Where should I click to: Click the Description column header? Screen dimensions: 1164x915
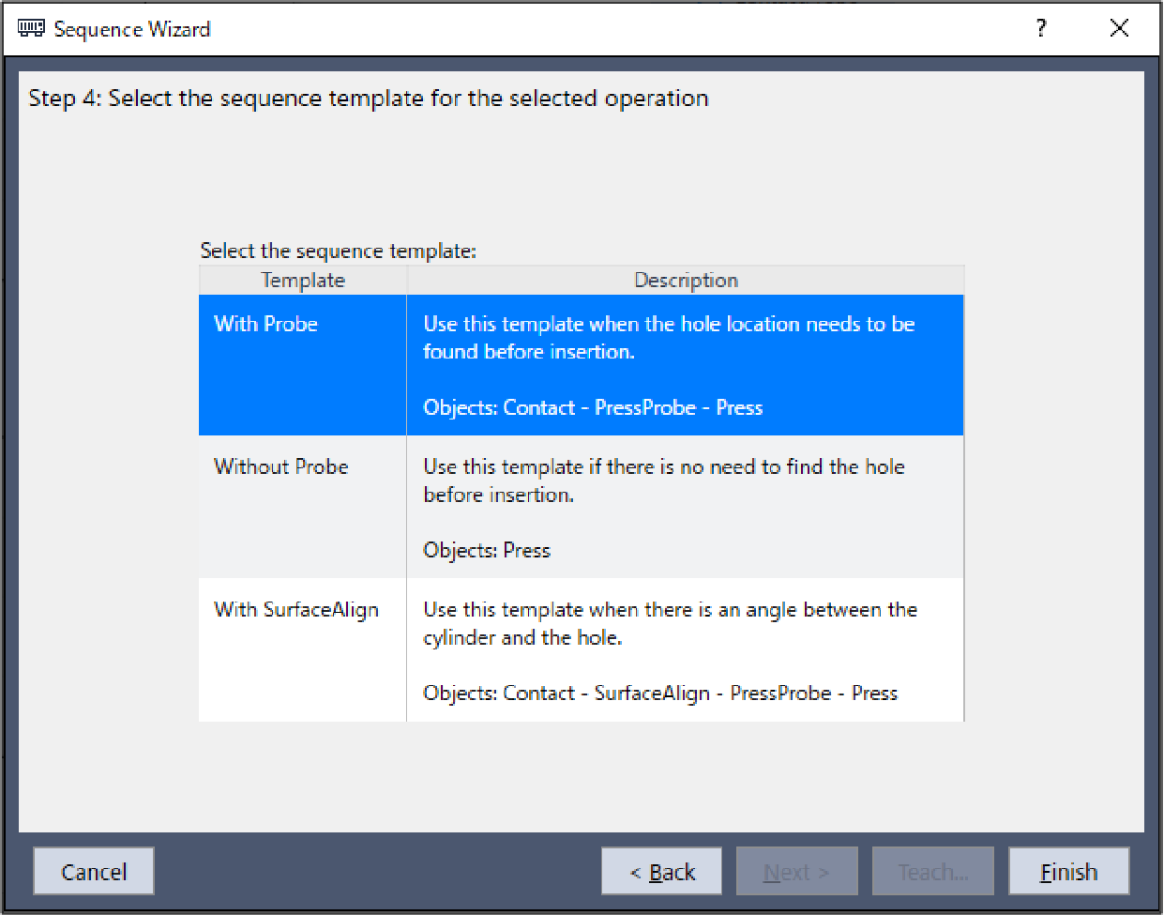(x=686, y=280)
